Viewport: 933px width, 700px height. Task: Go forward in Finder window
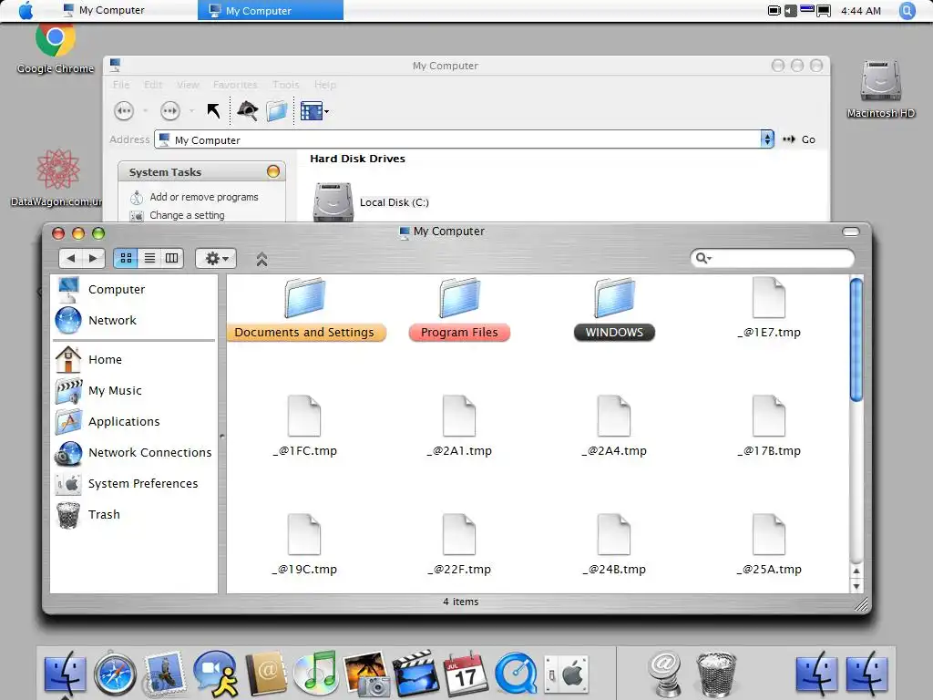pyautogui.click(x=94, y=258)
